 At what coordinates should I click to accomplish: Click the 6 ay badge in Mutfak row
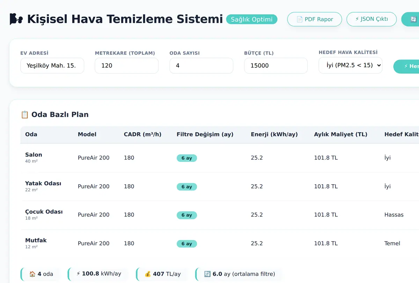pos(187,244)
